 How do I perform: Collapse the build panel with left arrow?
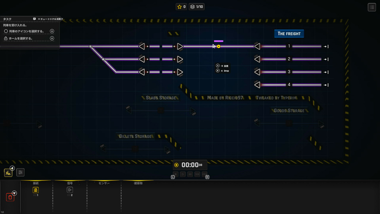[12, 168]
